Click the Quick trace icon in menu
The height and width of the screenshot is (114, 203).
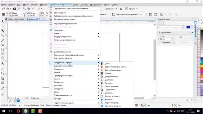[51, 52]
